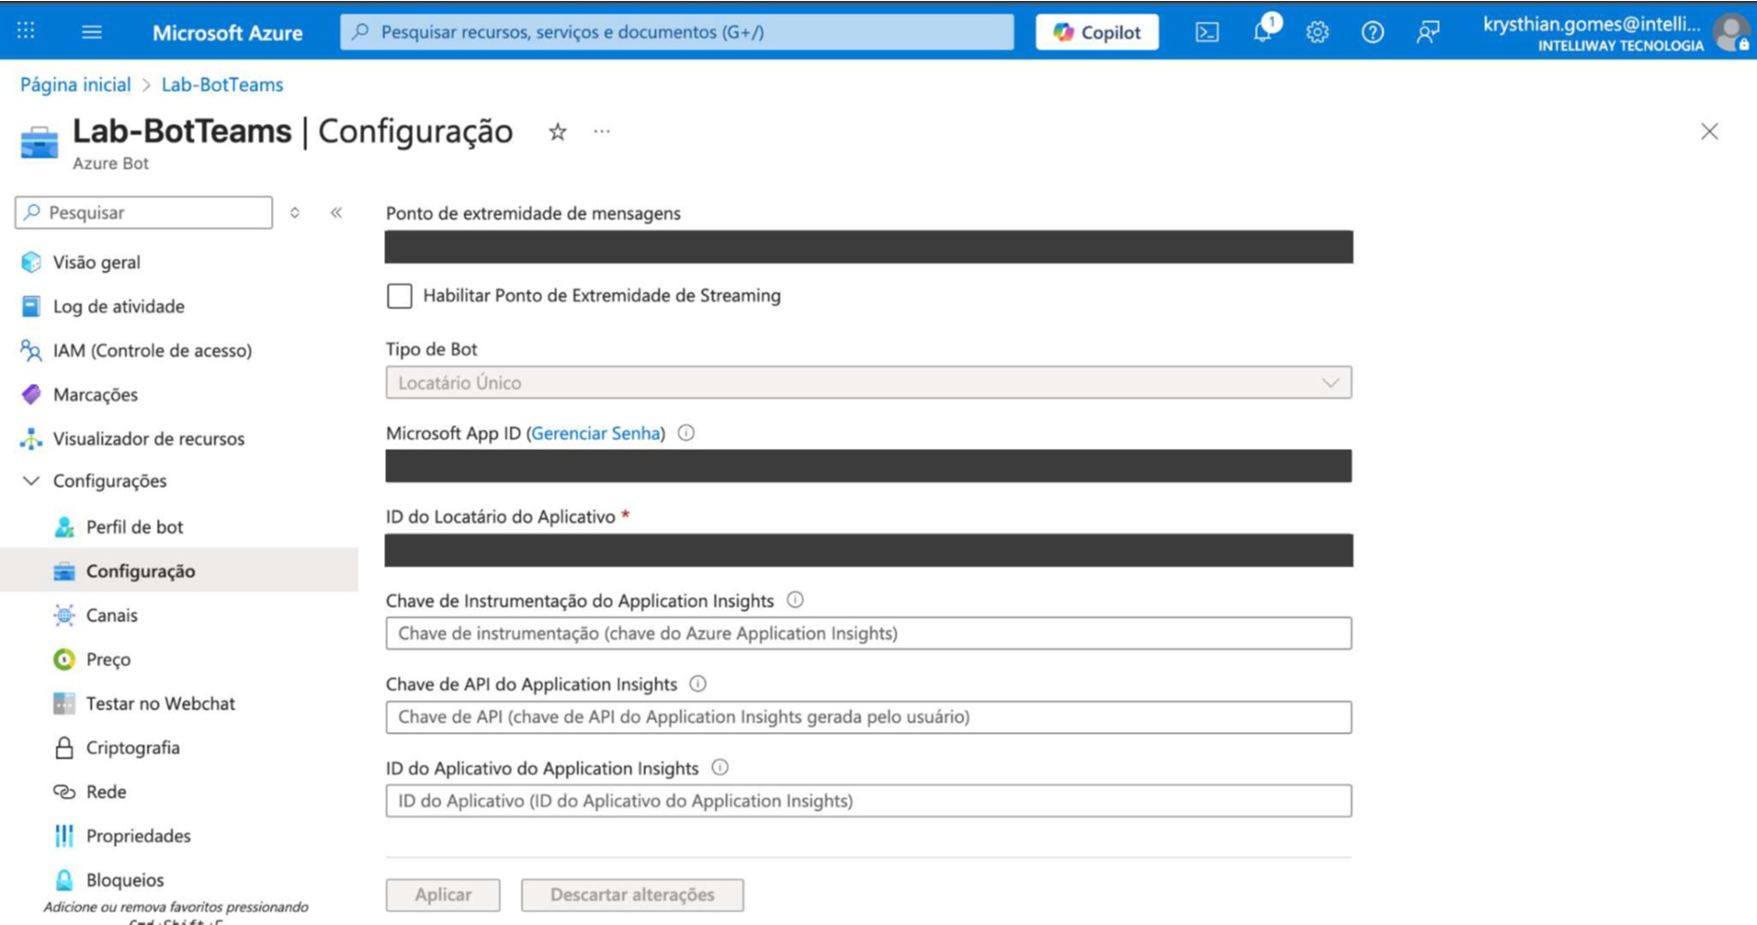The image size is (1757, 925).
Task: Collapse the Configurações section
Action: [31, 481]
